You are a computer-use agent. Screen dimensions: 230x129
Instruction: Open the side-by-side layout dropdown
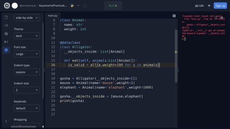[27, 18]
